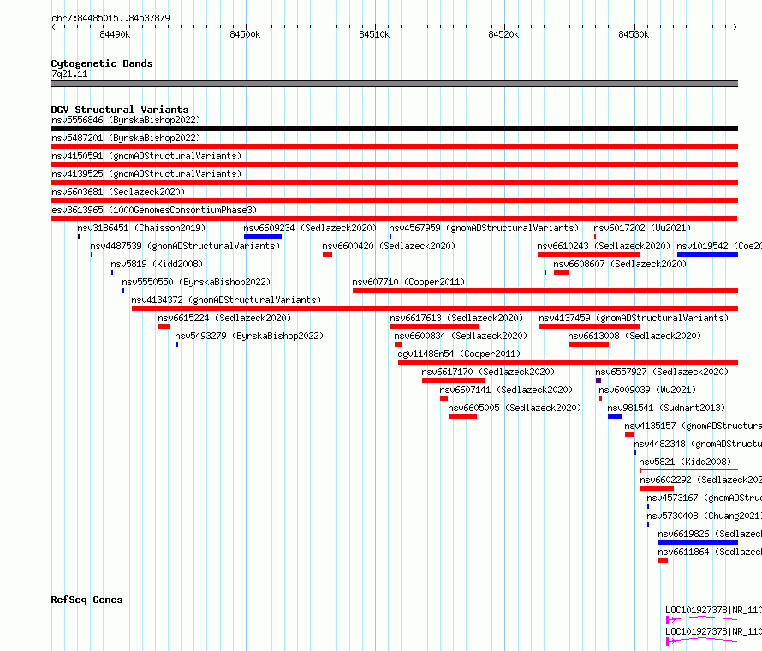Select the nsv6603681 (Sedlazeck2020) label
762x651 pixels.
tap(118, 192)
